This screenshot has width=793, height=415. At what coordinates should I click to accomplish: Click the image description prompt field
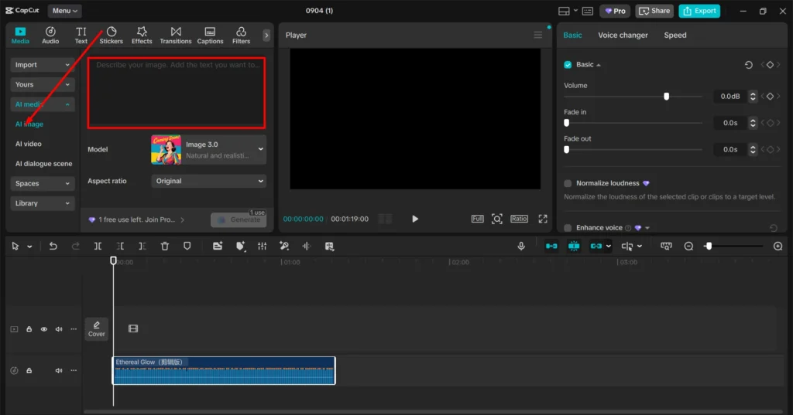click(177, 92)
